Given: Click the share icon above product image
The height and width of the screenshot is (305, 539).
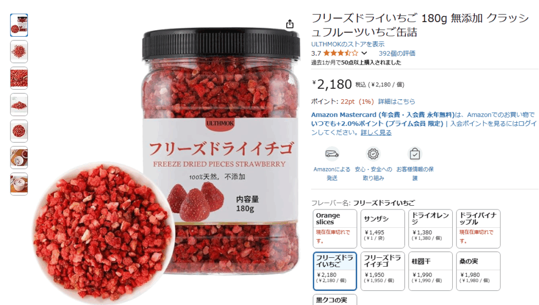Looking at the screenshot, I should tap(290, 24).
